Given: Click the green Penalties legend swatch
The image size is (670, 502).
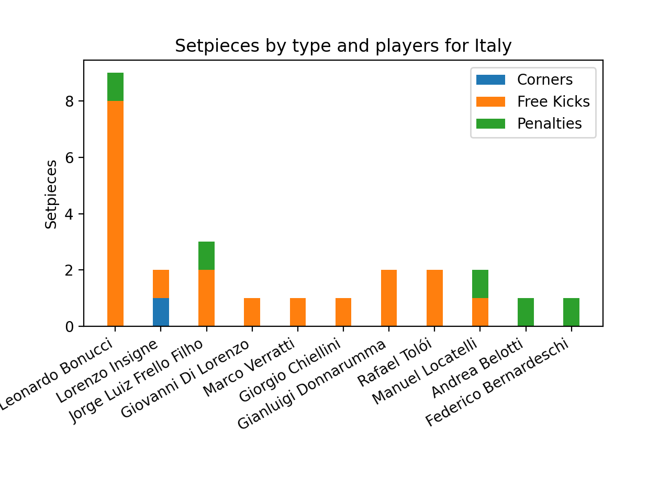Looking at the screenshot, I should pyautogui.click(x=490, y=124).
